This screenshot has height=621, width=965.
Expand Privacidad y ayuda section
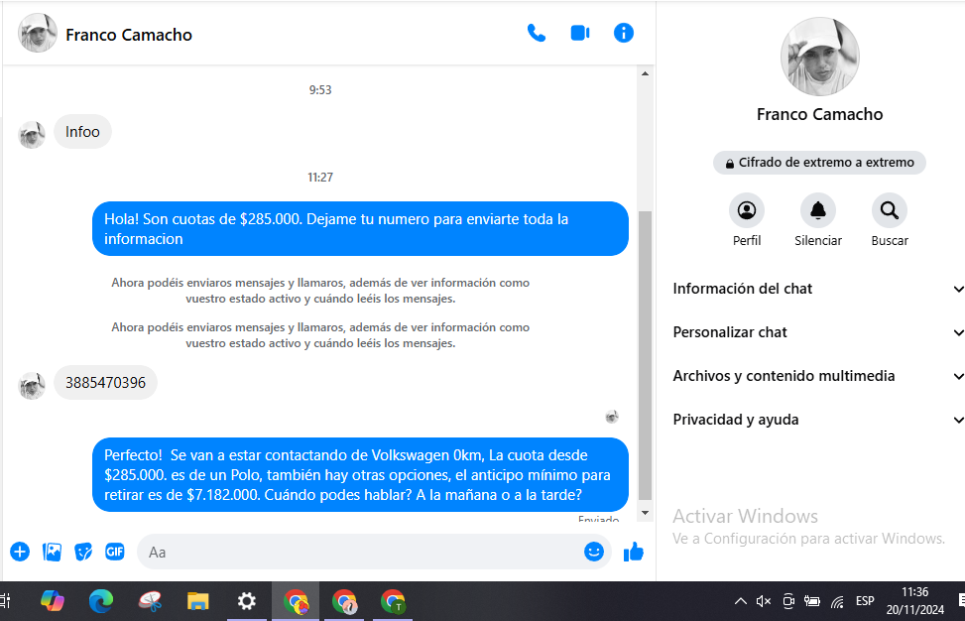pyautogui.click(x=817, y=420)
